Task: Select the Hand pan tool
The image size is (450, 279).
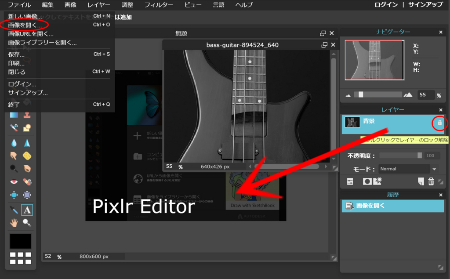Action: pos(14,222)
